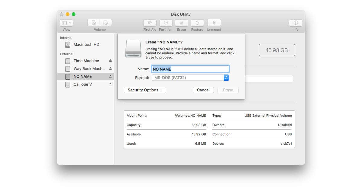Viewport: 362px width, 190px height.
Task: Cancel the erase dialog
Action: click(203, 90)
